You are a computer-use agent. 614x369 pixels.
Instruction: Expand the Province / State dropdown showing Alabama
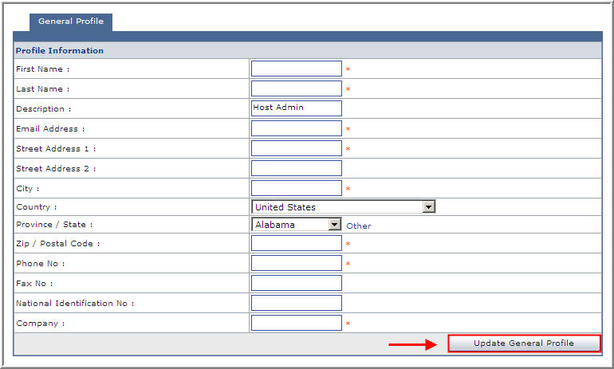tap(296, 225)
